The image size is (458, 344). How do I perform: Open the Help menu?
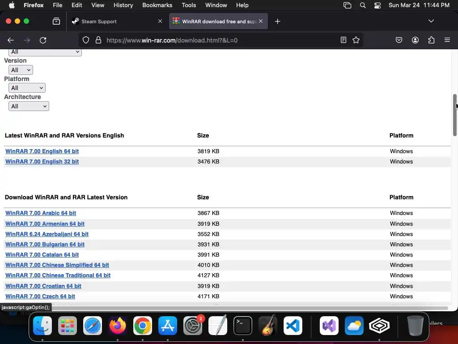[242, 5]
